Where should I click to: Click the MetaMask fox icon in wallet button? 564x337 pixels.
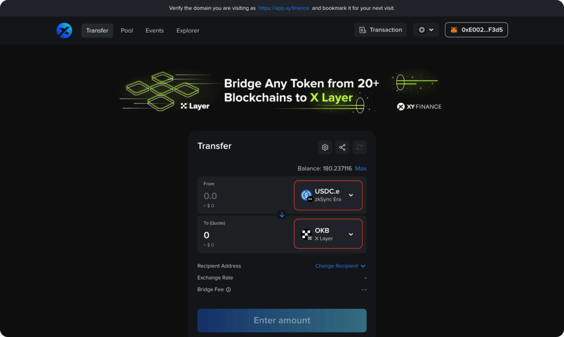click(x=453, y=30)
